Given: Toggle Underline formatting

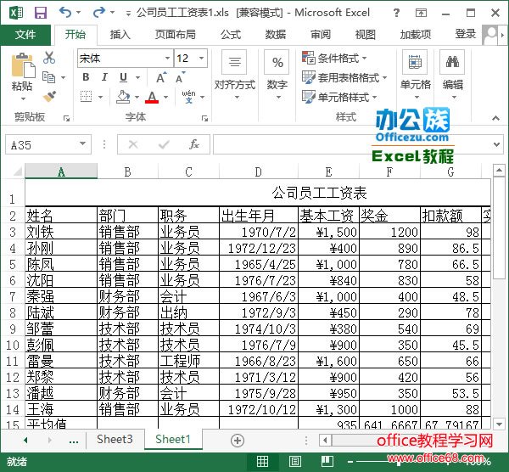Looking at the screenshot, I should (123, 77).
